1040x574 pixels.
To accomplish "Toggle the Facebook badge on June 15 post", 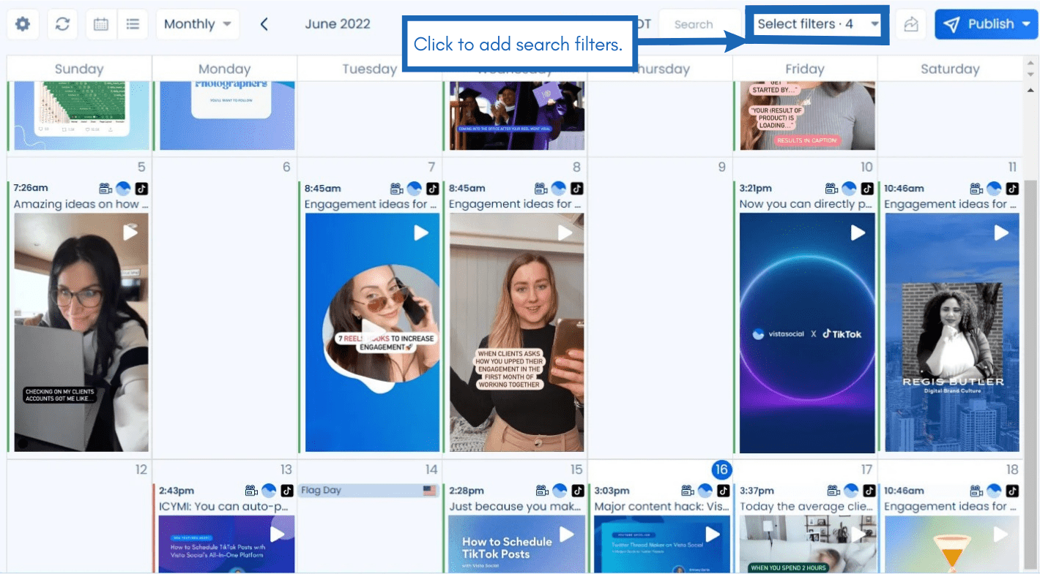I will pyautogui.click(x=560, y=490).
